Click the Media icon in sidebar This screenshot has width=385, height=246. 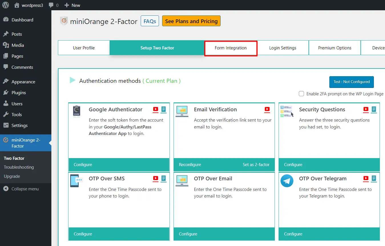(x=6, y=45)
